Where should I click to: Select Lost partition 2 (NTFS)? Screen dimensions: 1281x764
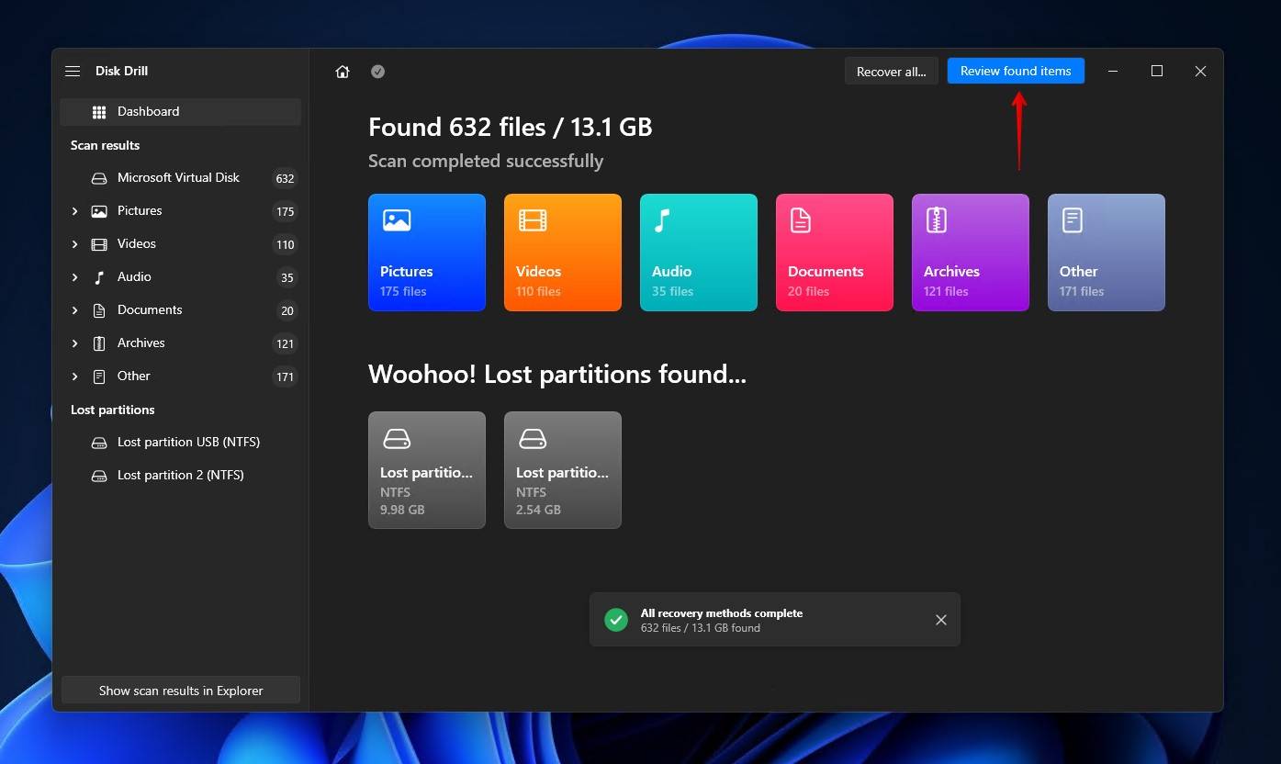tap(180, 476)
